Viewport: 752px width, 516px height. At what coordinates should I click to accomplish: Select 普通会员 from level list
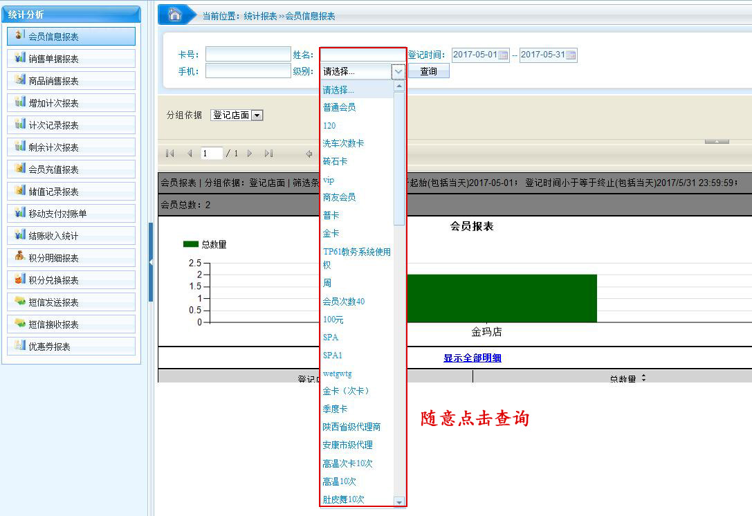point(340,108)
